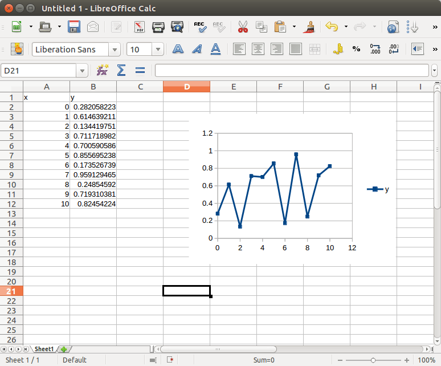Open the Function Wizard
This screenshot has width=441, height=366.
102,70
